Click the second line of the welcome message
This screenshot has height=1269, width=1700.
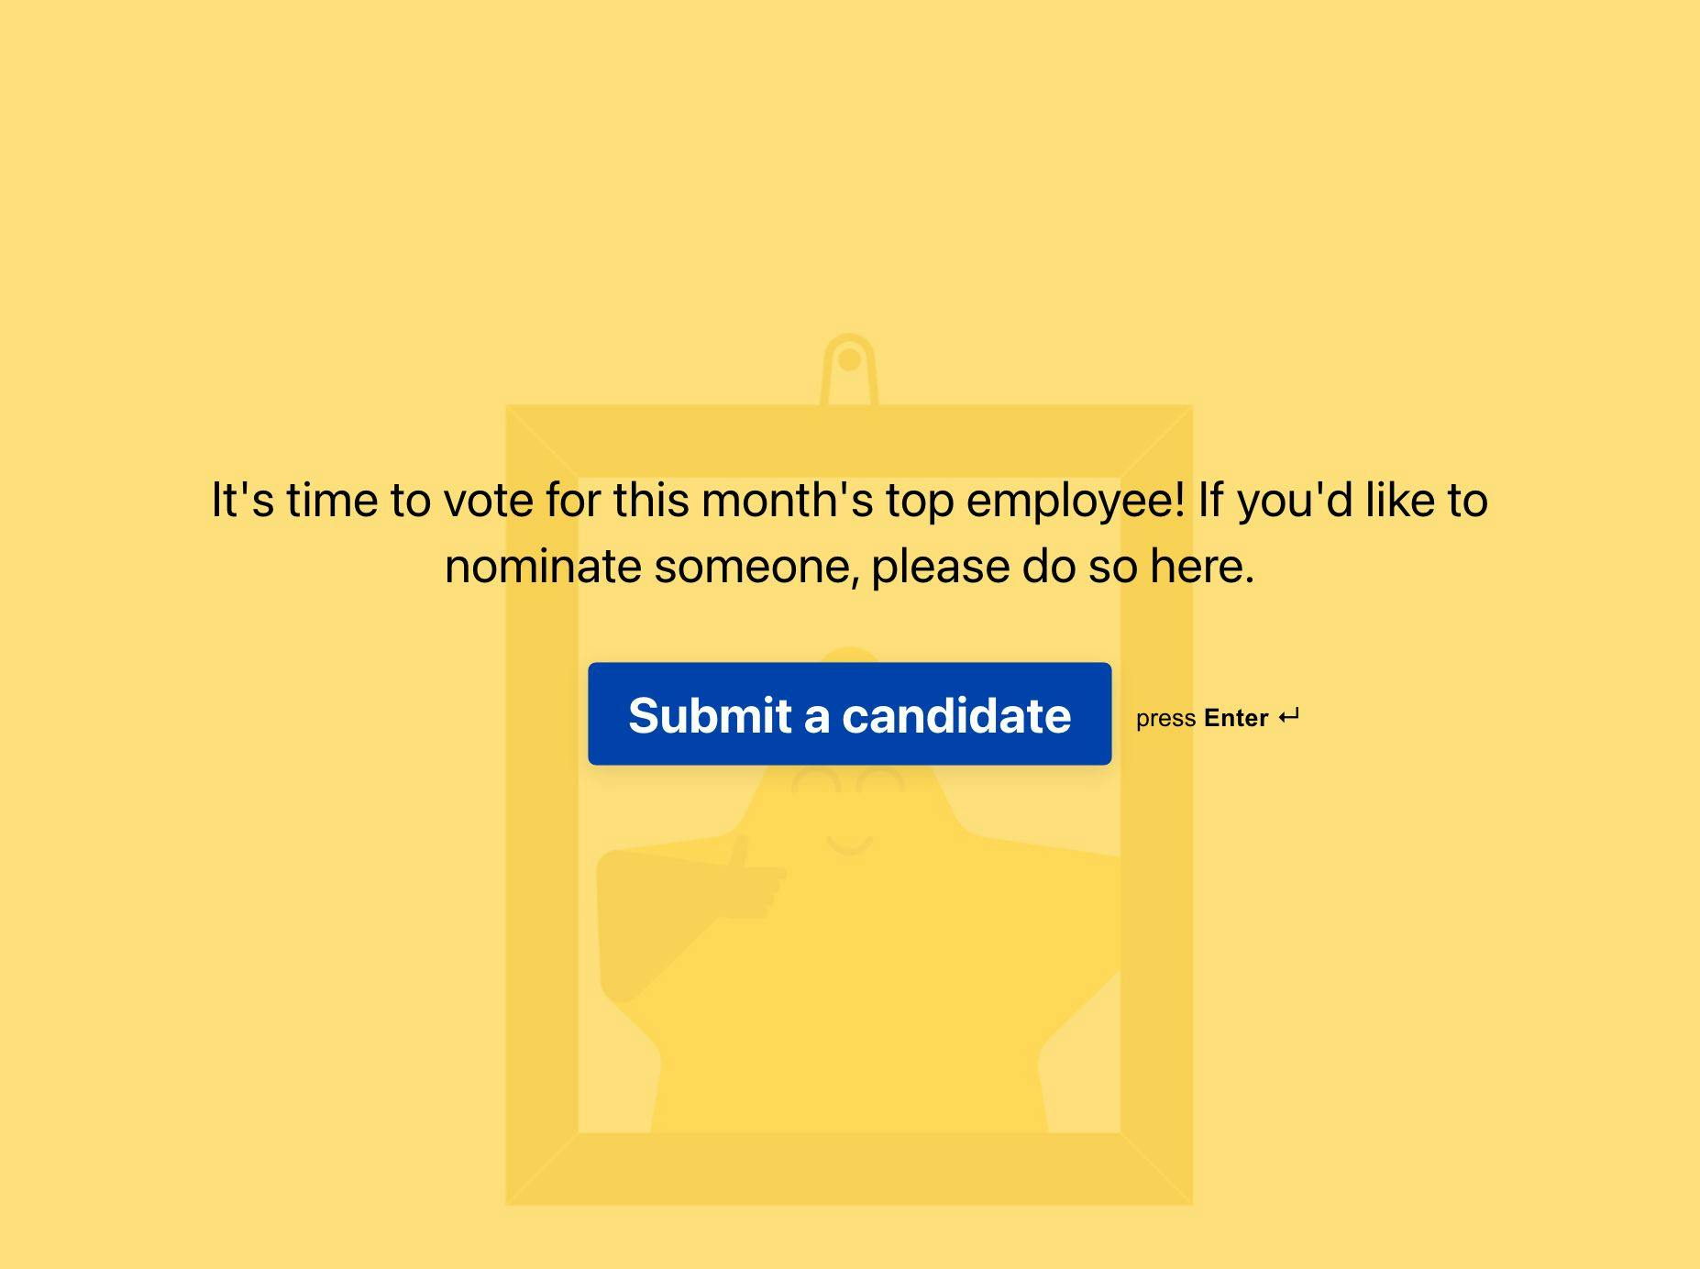click(850, 565)
